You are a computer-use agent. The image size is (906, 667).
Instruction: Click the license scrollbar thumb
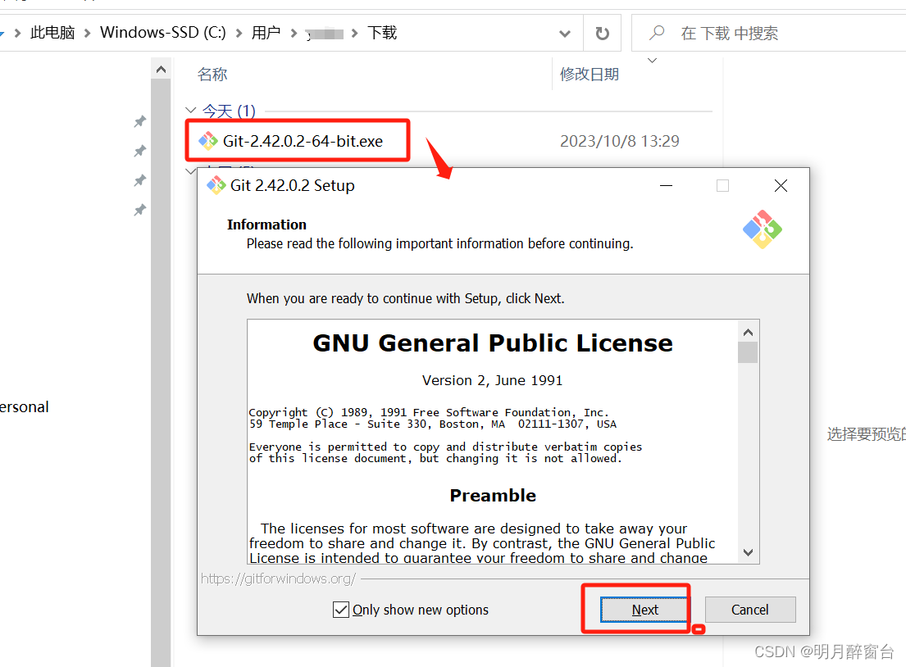click(748, 352)
